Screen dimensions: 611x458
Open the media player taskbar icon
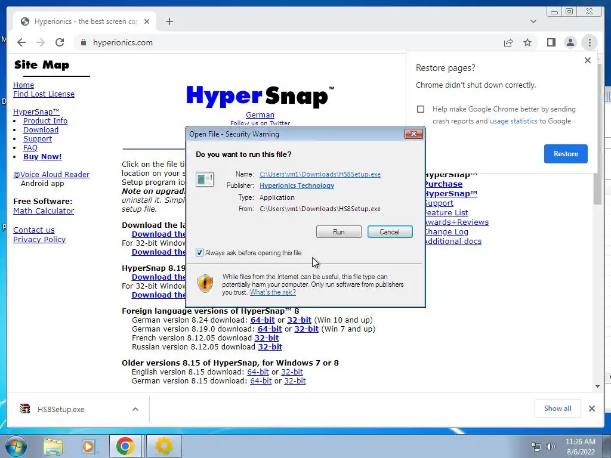tap(89, 446)
